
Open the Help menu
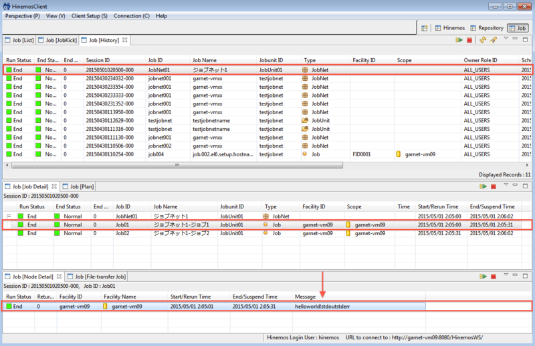coord(161,16)
